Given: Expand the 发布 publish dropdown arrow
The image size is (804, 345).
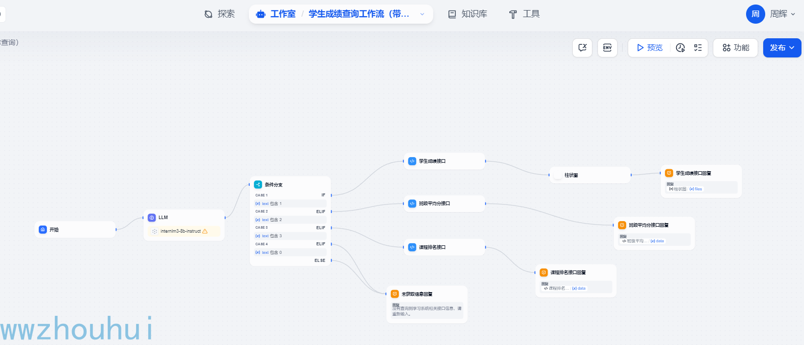Looking at the screenshot, I should coord(792,48).
